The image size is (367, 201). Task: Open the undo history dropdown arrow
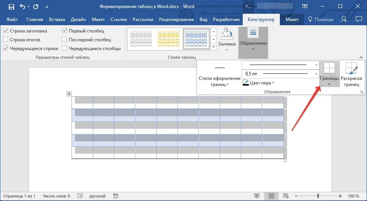click(x=29, y=7)
